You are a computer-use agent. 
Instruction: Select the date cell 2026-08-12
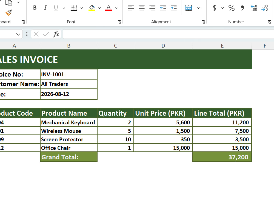pyautogui.click(x=69, y=94)
